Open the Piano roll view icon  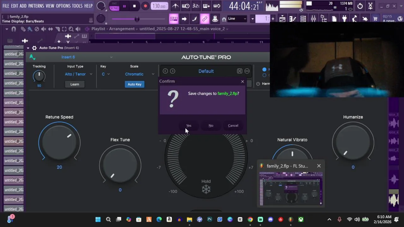coord(293,19)
